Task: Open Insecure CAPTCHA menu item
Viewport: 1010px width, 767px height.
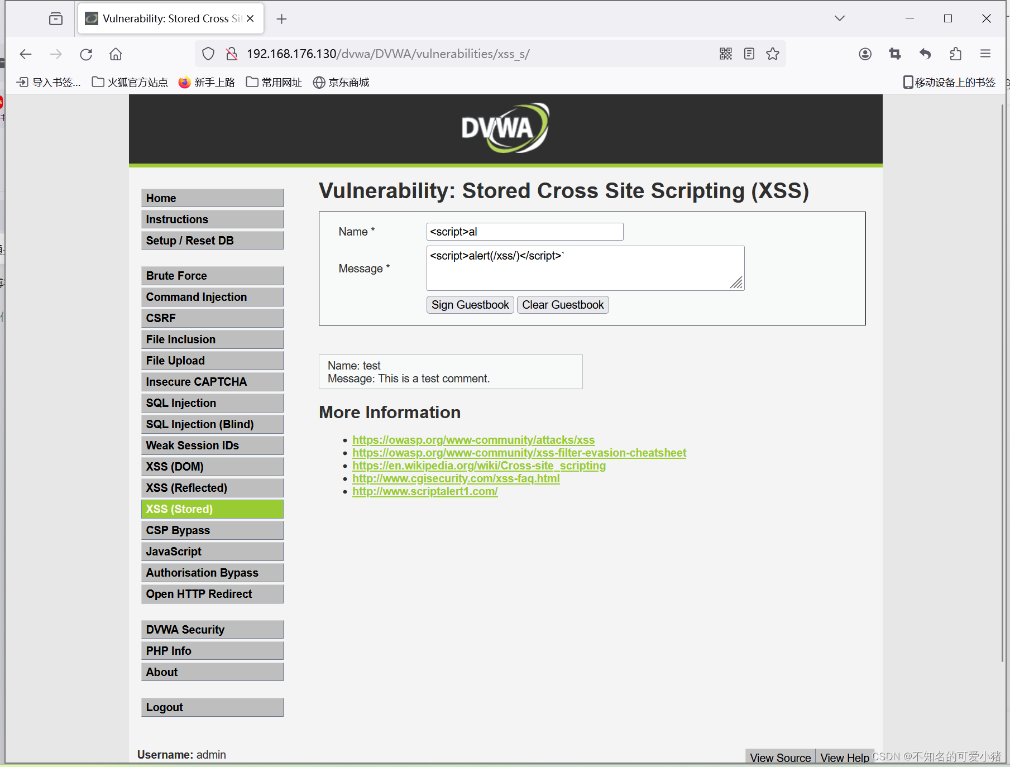Action: (x=212, y=382)
